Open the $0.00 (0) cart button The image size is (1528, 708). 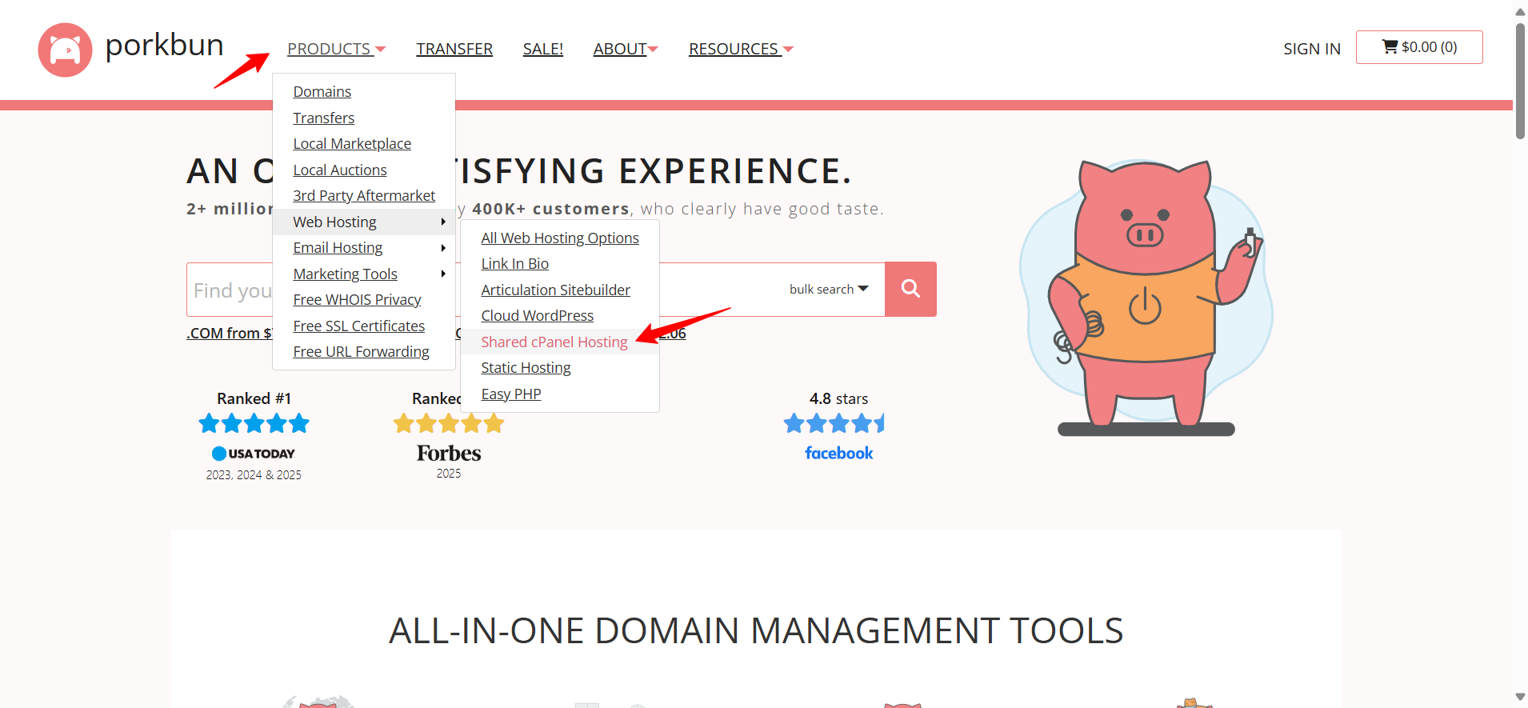pyautogui.click(x=1419, y=47)
